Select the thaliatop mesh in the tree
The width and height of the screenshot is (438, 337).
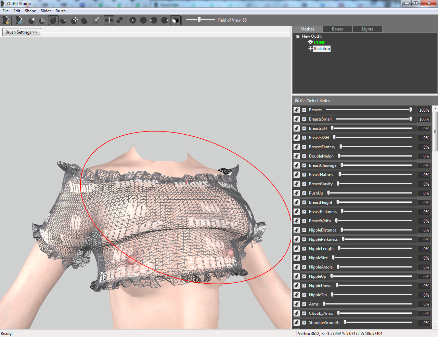click(x=322, y=49)
